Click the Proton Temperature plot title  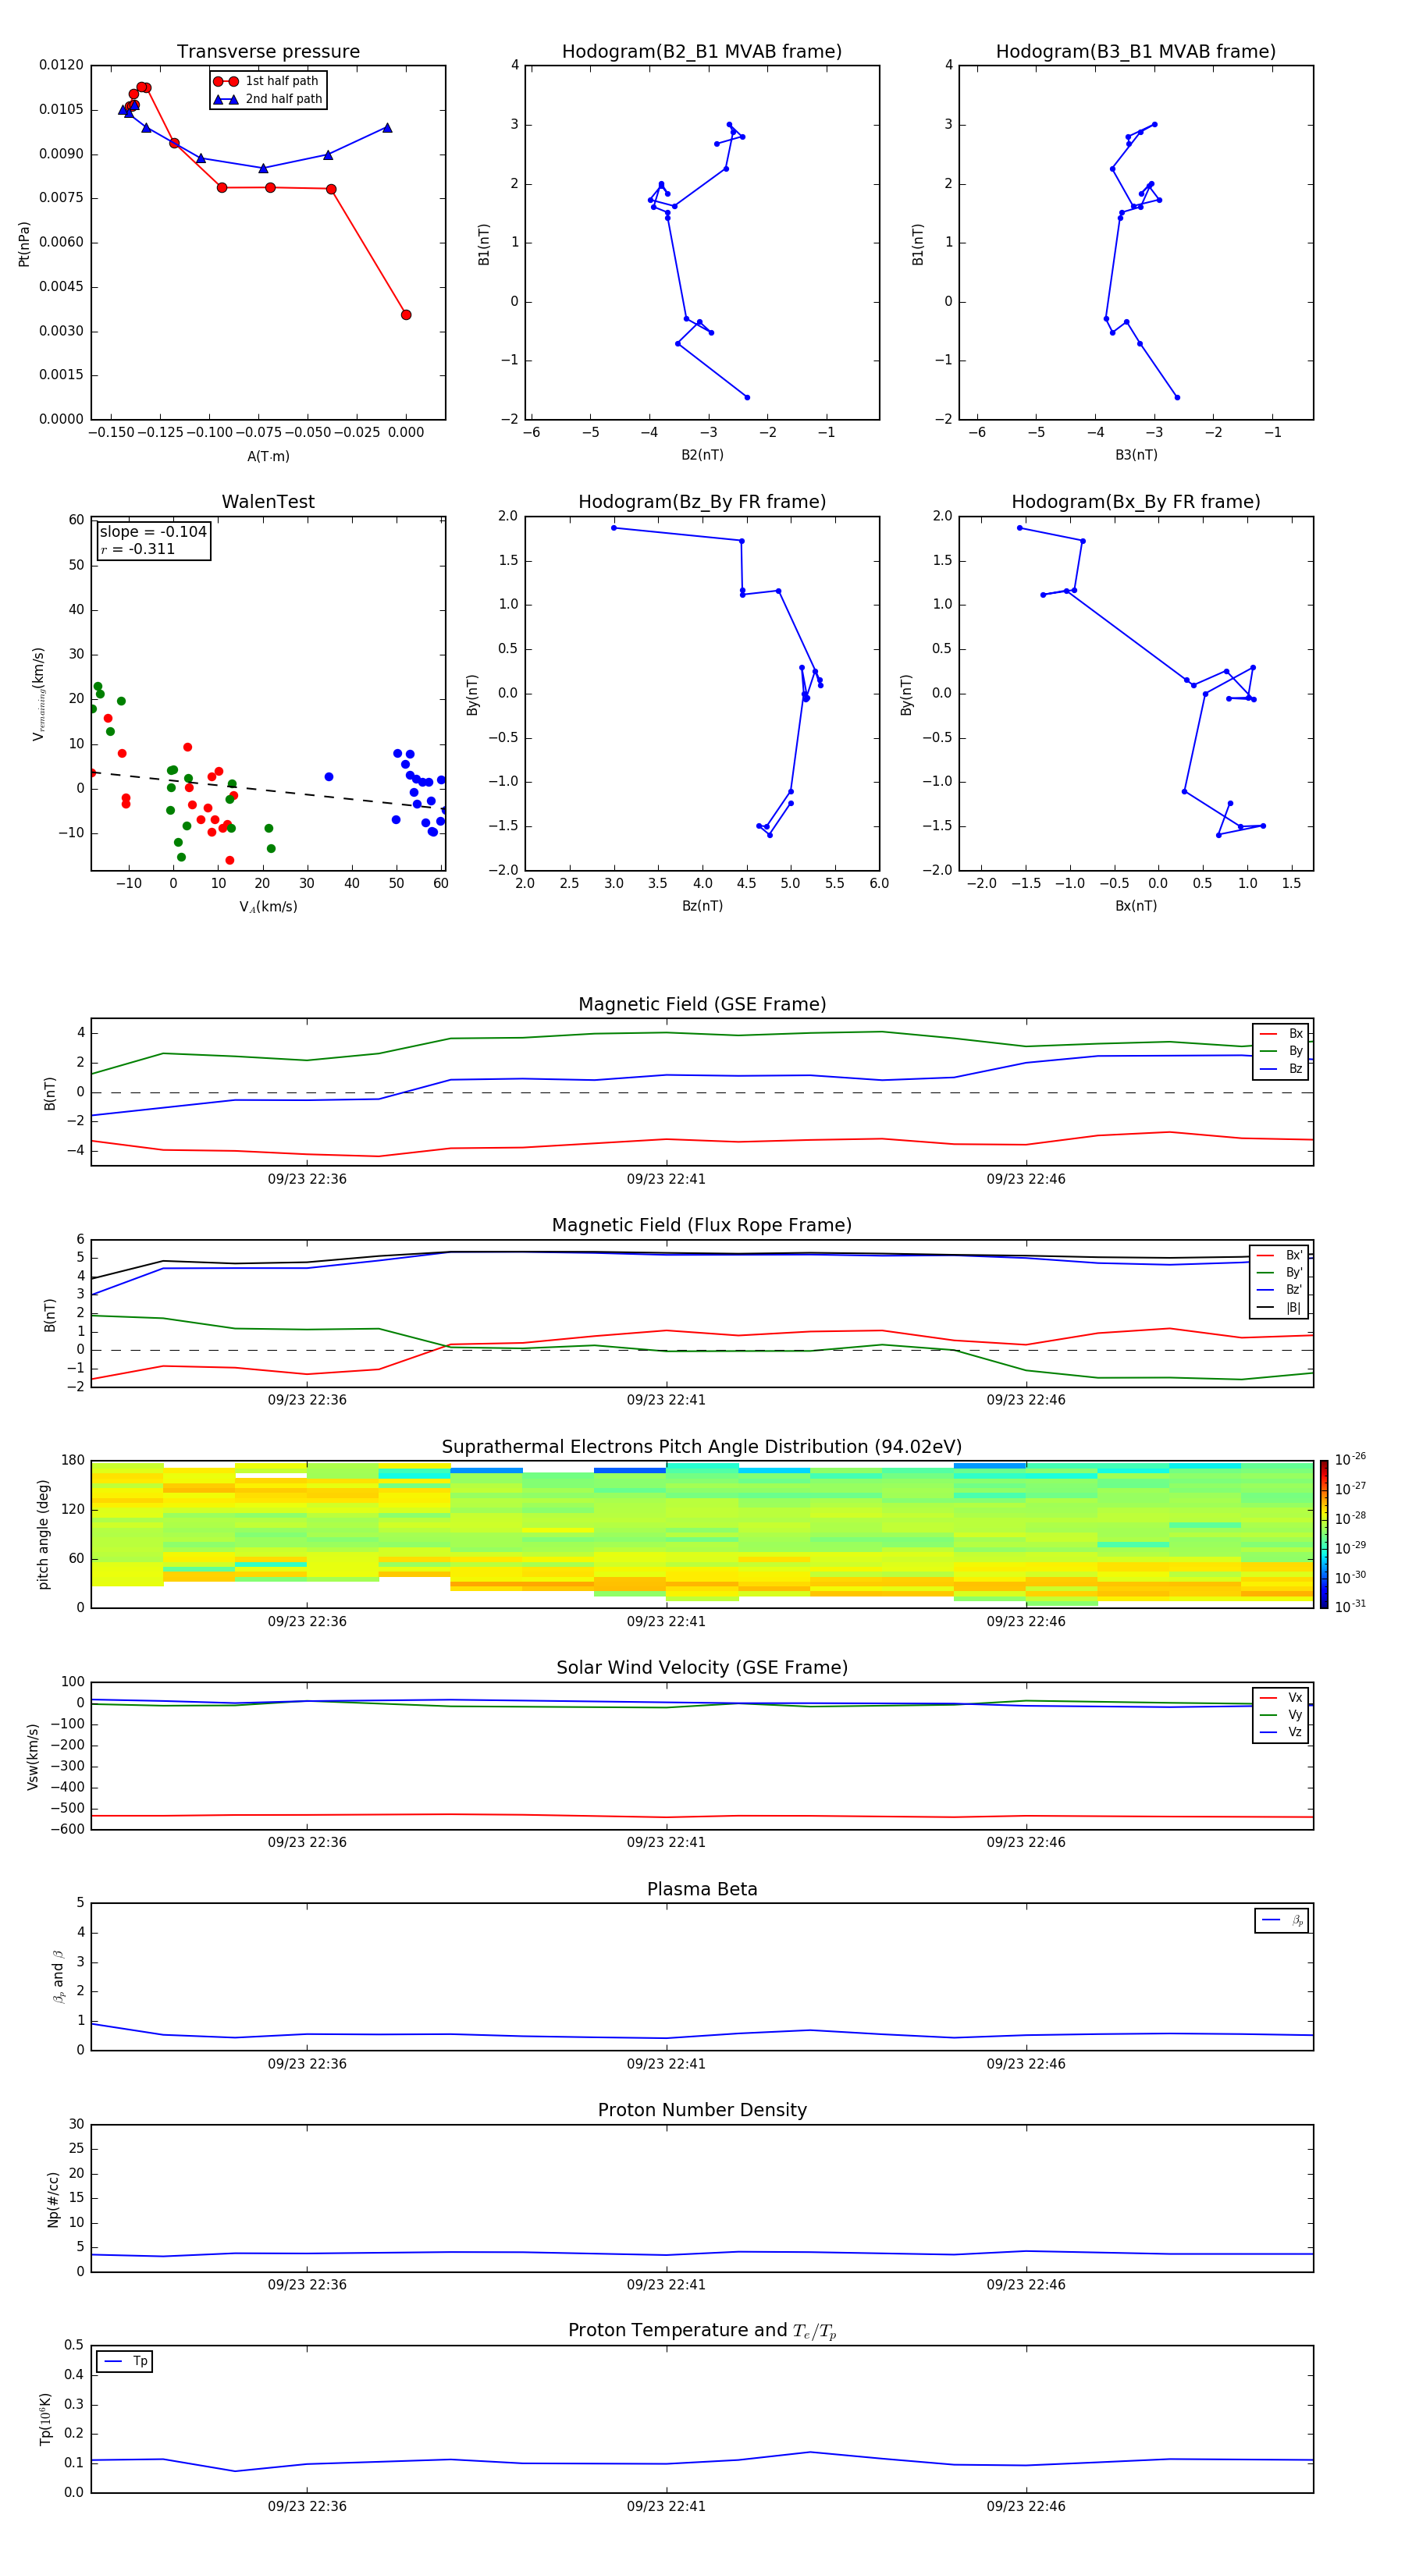tap(702, 2330)
